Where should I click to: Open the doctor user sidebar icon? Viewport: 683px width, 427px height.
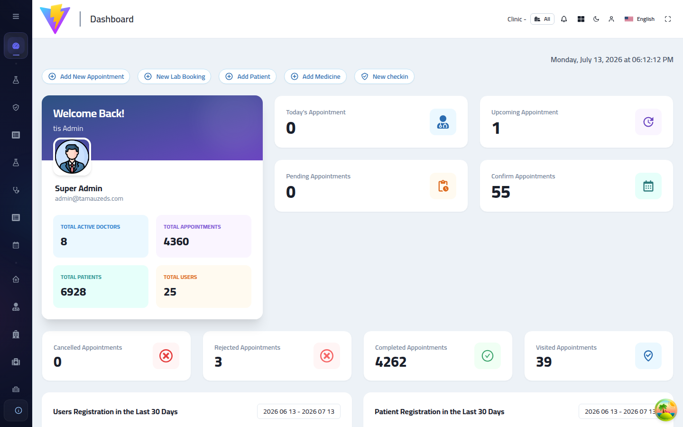(x=16, y=307)
